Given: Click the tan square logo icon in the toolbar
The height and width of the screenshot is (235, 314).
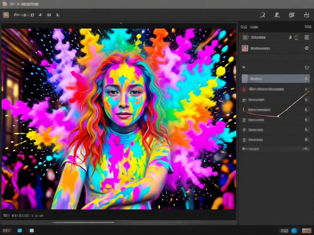Looking at the screenshot, I should click(x=6, y=15).
